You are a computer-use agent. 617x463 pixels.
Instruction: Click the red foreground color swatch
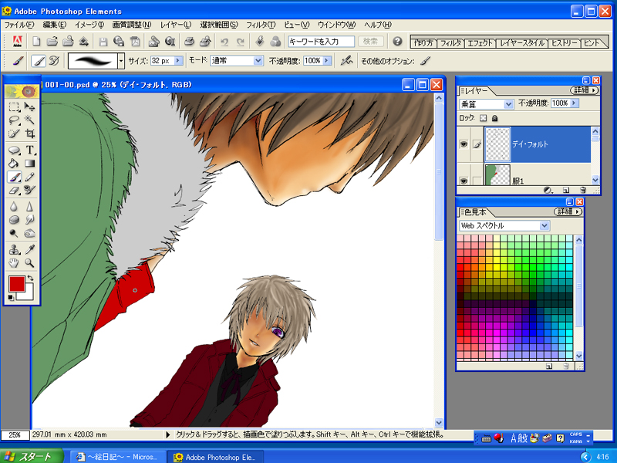pos(16,284)
